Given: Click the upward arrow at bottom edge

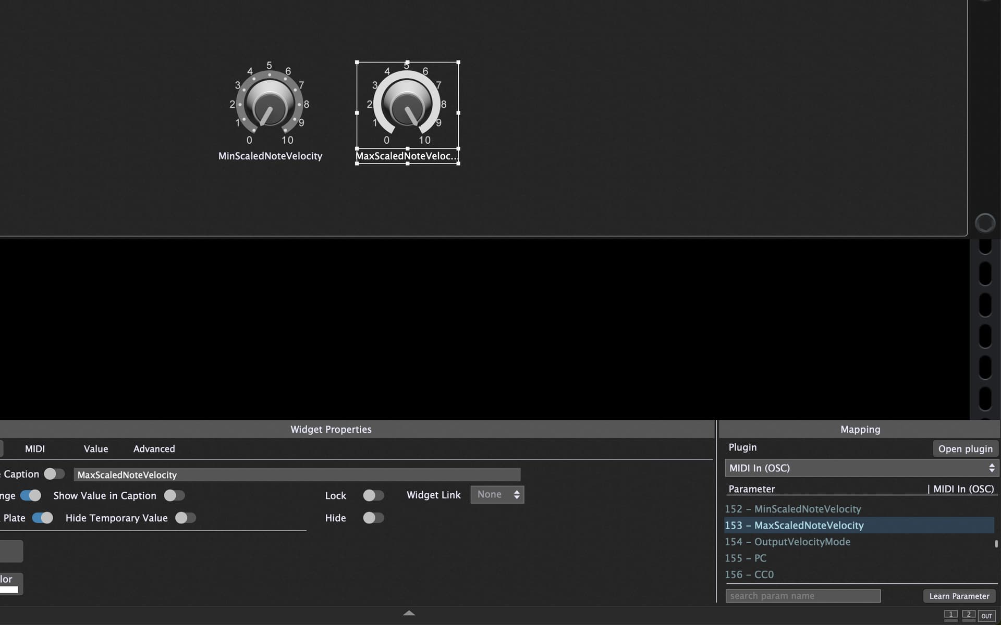Looking at the screenshot, I should pos(409,613).
